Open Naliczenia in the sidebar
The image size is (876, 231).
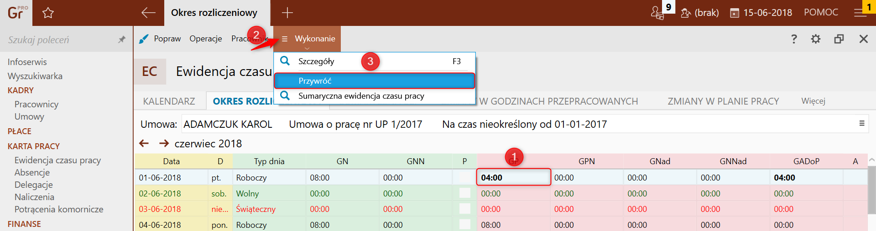(x=34, y=197)
